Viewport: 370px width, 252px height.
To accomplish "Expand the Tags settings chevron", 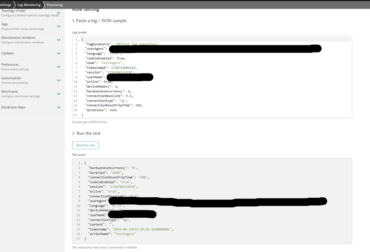I will (59, 26).
